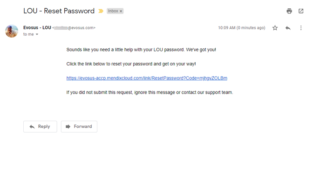The height and width of the screenshot is (170, 313).
Task: Toggle the yellow importance marker
Action: tap(101, 11)
